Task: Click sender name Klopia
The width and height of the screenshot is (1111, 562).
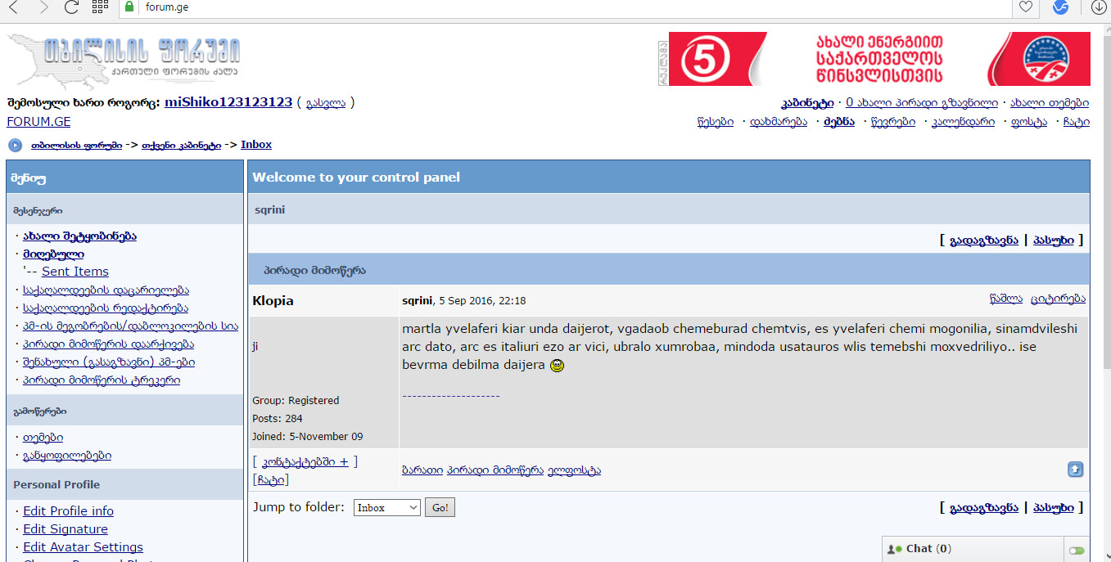Action: point(273,300)
